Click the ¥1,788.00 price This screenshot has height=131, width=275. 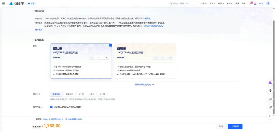coord(51,126)
